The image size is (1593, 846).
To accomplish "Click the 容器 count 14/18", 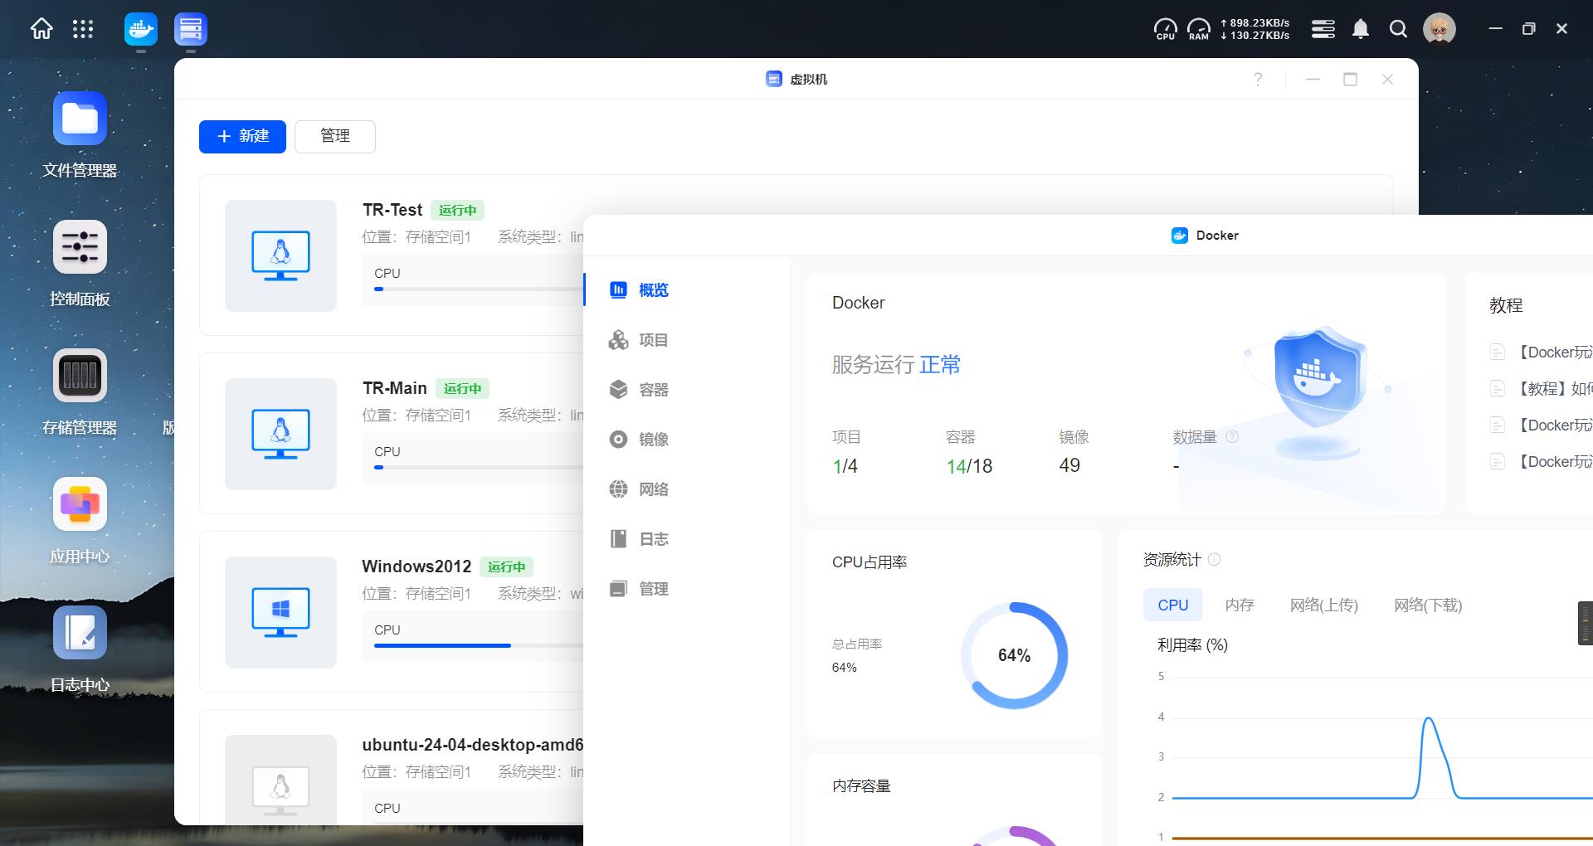I will click(969, 466).
